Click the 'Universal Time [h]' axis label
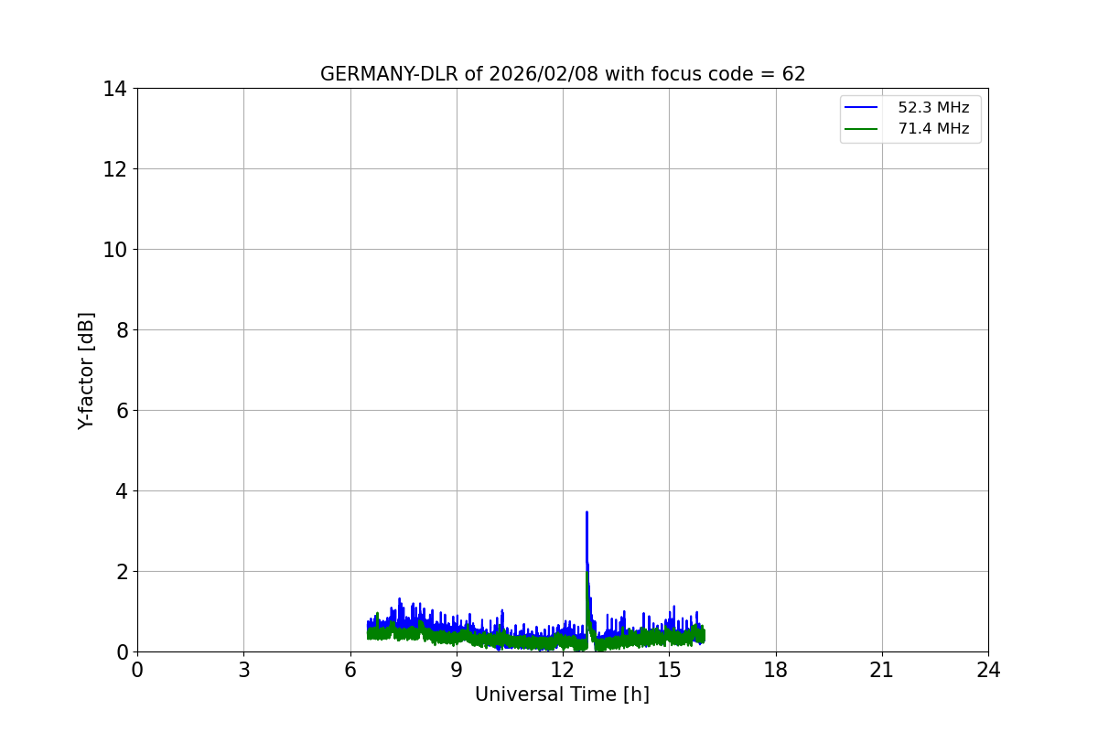Image resolution: width=1098 pixels, height=732 pixels. click(562, 695)
